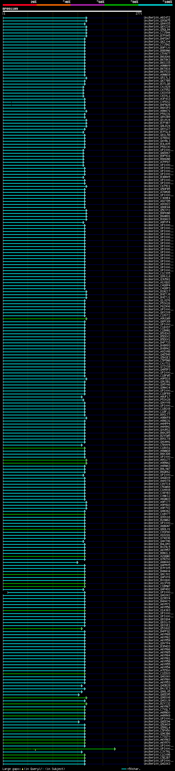Image resolution: width=175 pixels, height=771 pixels.
Task: Click hit label UniRef100_Q7RDU2
Action: point(157,138)
